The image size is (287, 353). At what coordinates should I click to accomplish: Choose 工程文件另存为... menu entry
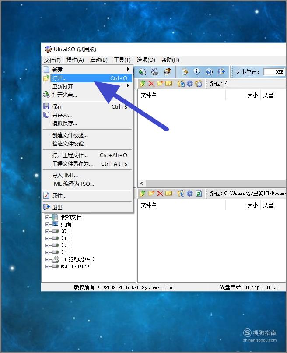coord(87,163)
